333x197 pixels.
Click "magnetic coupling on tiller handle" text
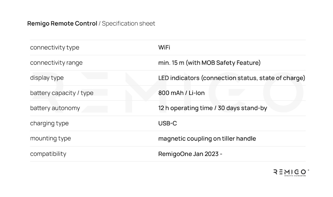pyautogui.click(x=207, y=138)
